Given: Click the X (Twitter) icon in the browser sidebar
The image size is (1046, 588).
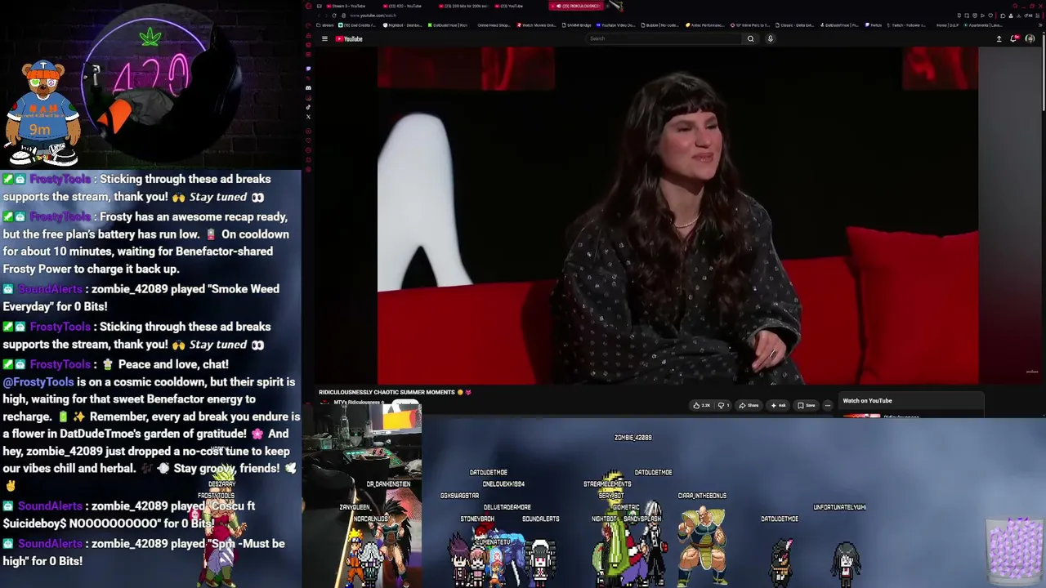Looking at the screenshot, I should (308, 117).
